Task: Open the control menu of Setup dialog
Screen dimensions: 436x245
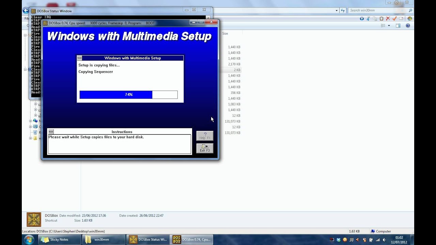Action: click(x=79, y=58)
